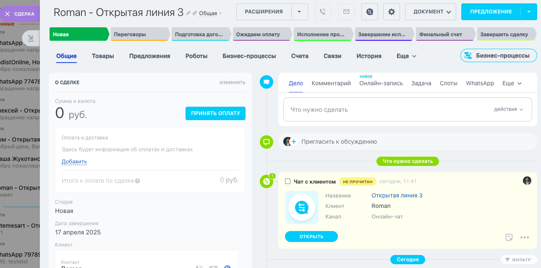Open the Бизнес-процессы tab
Viewport: 541px width, 268px height.
pyautogui.click(x=249, y=56)
